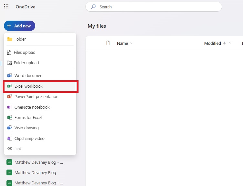
Task: Select Files upload menu option
Action: pyautogui.click(x=40, y=53)
